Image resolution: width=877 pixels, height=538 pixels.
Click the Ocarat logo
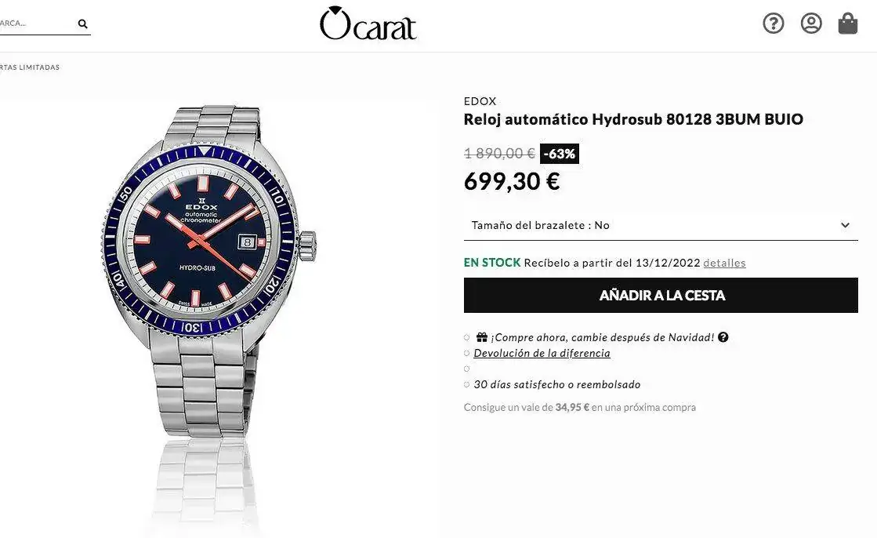pos(368,24)
